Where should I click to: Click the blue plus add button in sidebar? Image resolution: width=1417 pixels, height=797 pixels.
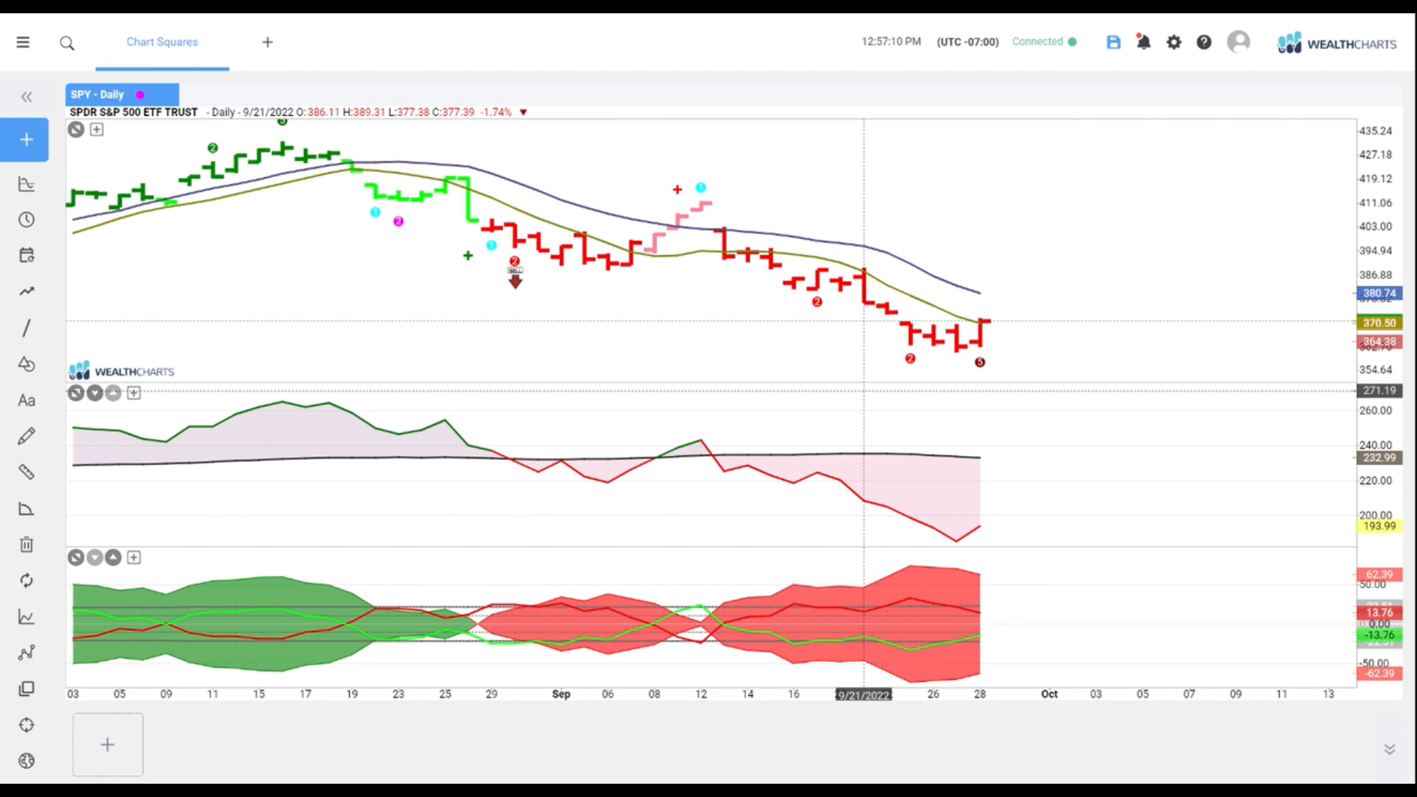click(24, 139)
